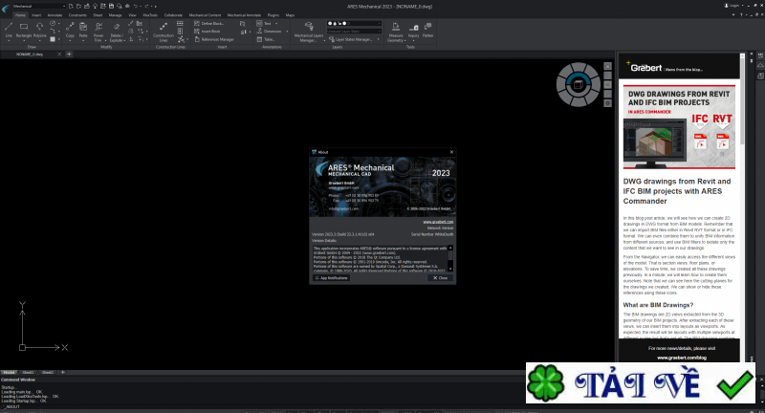Click the About dialog version details scrollbar
Image resolution: width=765 pixels, height=413 pixels.
click(x=450, y=258)
